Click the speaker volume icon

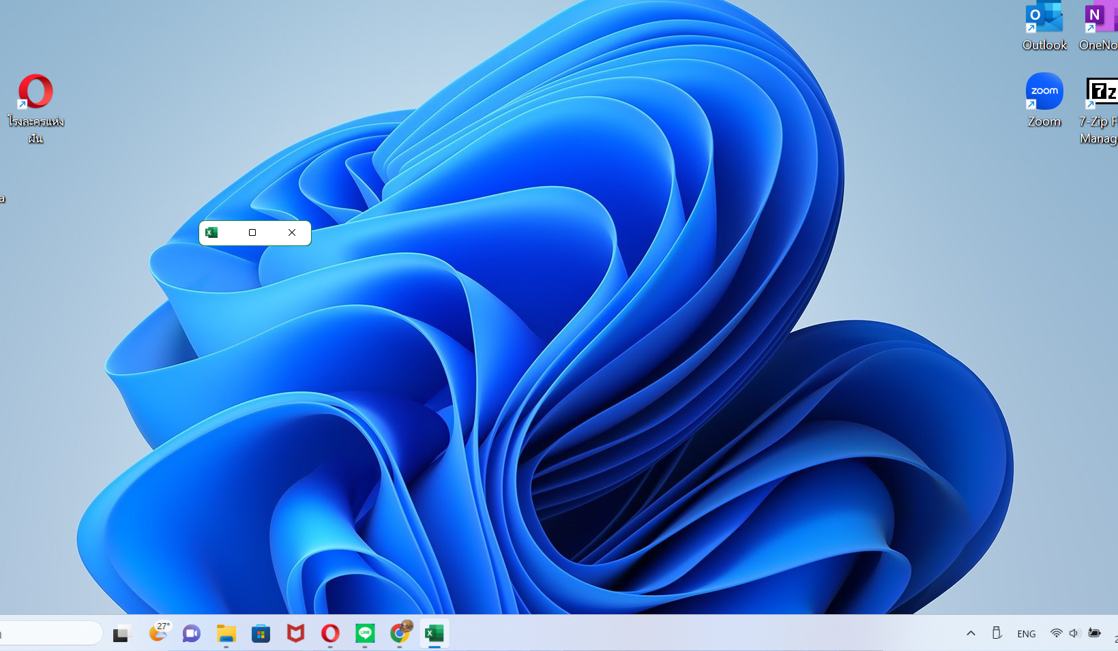pos(1074,633)
